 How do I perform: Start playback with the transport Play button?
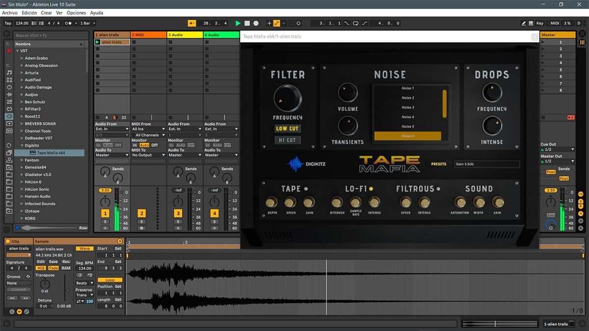coord(238,23)
